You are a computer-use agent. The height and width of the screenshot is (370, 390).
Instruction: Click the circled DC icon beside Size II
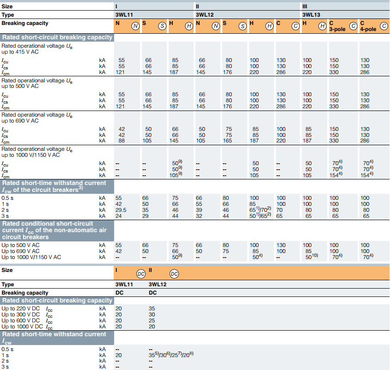pyautogui.click(x=174, y=273)
